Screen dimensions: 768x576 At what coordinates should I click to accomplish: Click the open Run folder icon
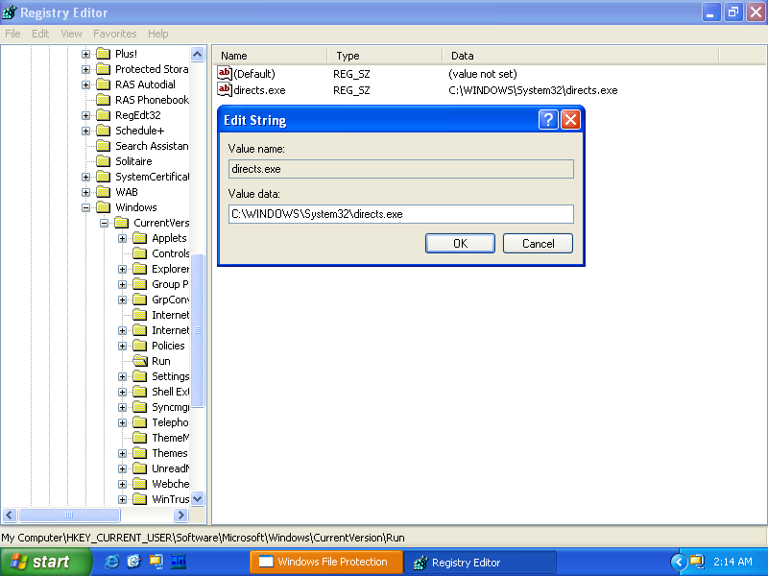coord(140,361)
